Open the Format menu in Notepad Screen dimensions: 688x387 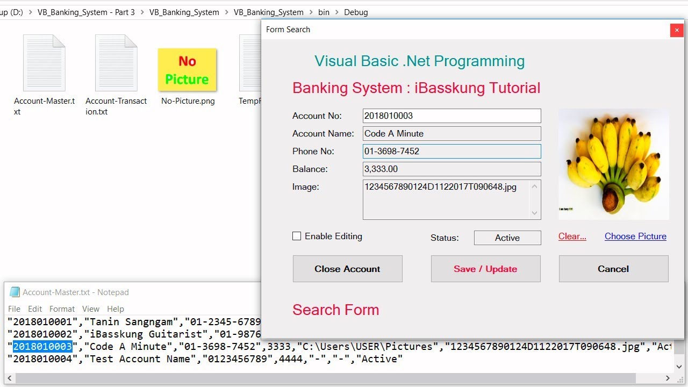pos(62,309)
